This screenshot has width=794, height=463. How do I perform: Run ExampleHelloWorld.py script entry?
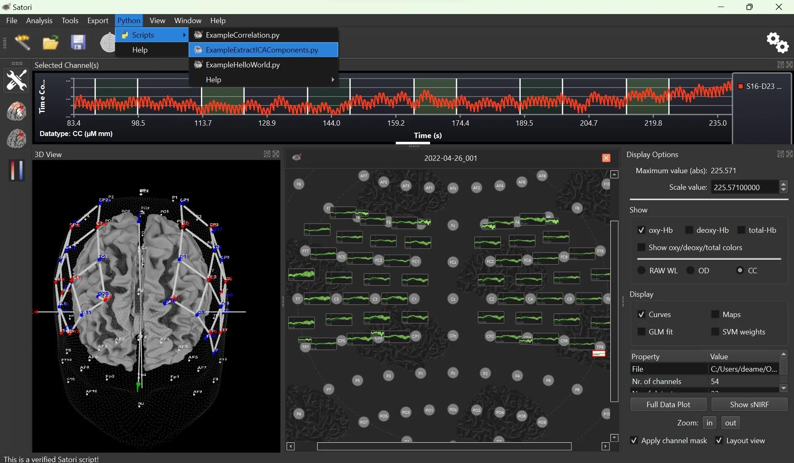tap(243, 65)
